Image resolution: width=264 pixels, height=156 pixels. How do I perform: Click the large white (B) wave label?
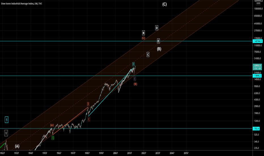[x=159, y=49]
